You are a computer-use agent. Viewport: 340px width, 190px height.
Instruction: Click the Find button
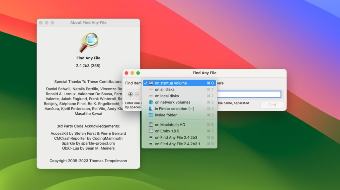coord(272,105)
